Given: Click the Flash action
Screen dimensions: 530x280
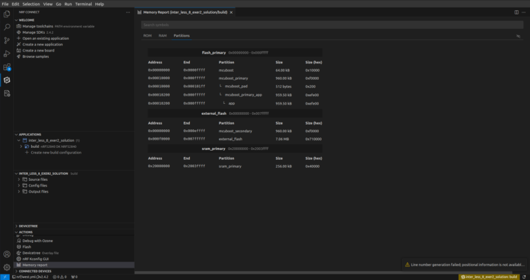Looking at the screenshot, I should click(x=27, y=246).
